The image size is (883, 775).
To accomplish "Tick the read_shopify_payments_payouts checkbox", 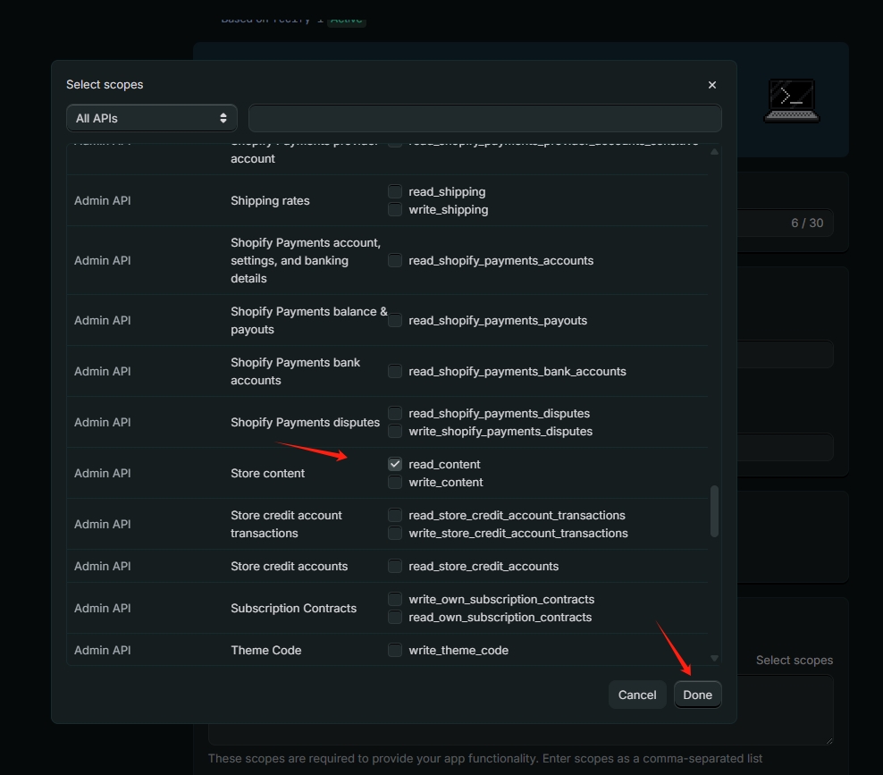I will pyautogui.click(x=395, y=320).
